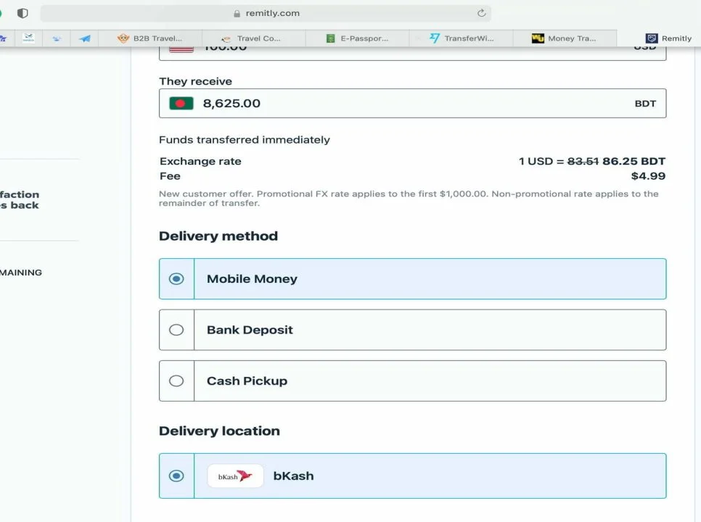Click the E-Passport tab favicon

[330, 38]
